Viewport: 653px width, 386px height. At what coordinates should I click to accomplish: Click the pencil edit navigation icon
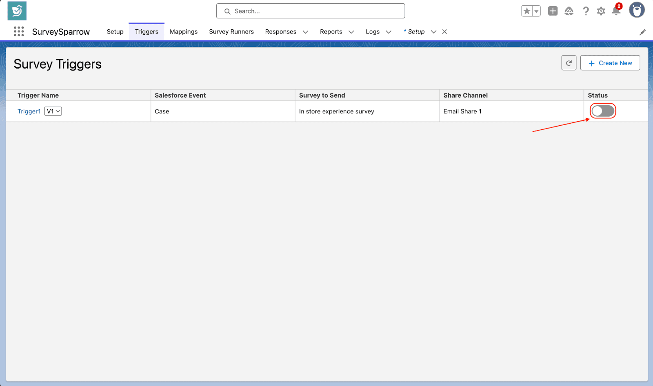[x=642, y=32]
